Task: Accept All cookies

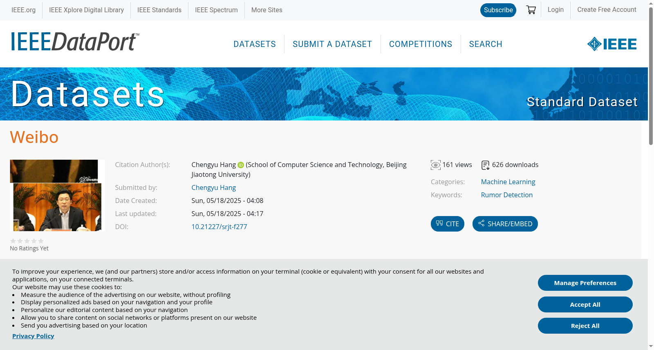Action: [585, 305]
